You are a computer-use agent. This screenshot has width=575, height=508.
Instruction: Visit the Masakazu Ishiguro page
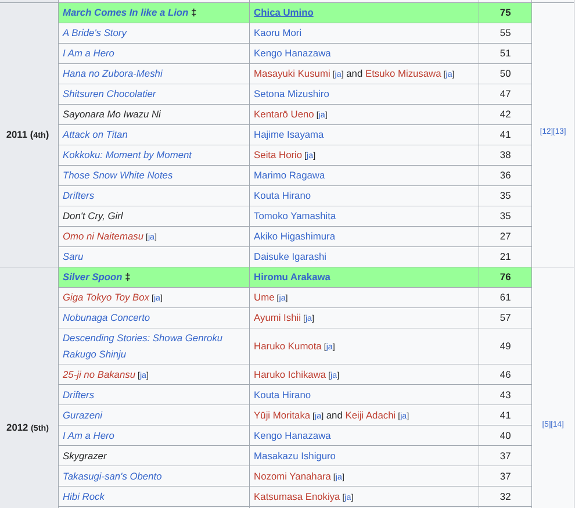tap(294, 456)
